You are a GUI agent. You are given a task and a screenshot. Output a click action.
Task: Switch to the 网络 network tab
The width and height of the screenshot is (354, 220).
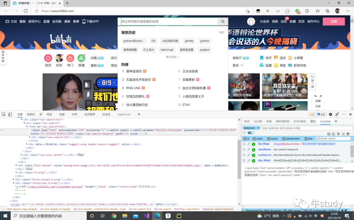point(49,114)
